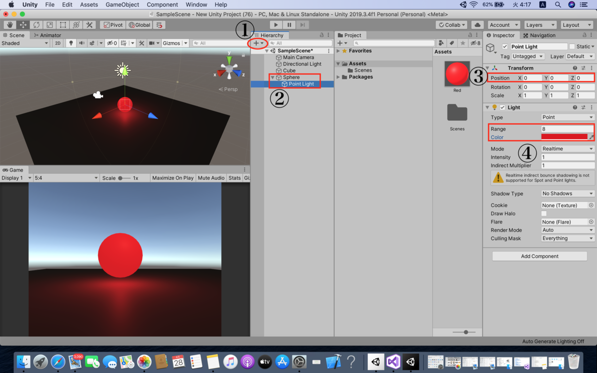Screen dimensions: 597x373
Task: Open the Shaded draw mode dropdown
Action: click(25, 43)
